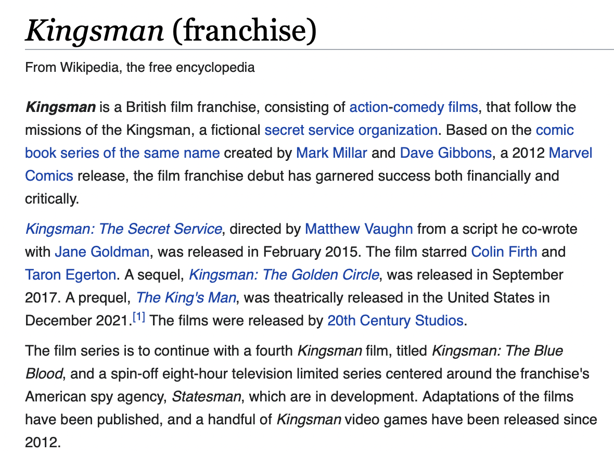Open Kingsman: The Secret Service link
This screenshot has width=614, height=454.
pos(124,229)
